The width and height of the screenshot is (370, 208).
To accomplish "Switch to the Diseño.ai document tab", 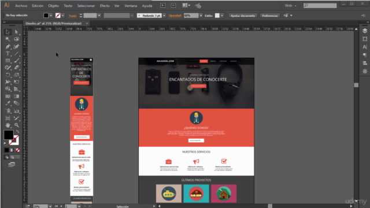I will tap(54, 23).
